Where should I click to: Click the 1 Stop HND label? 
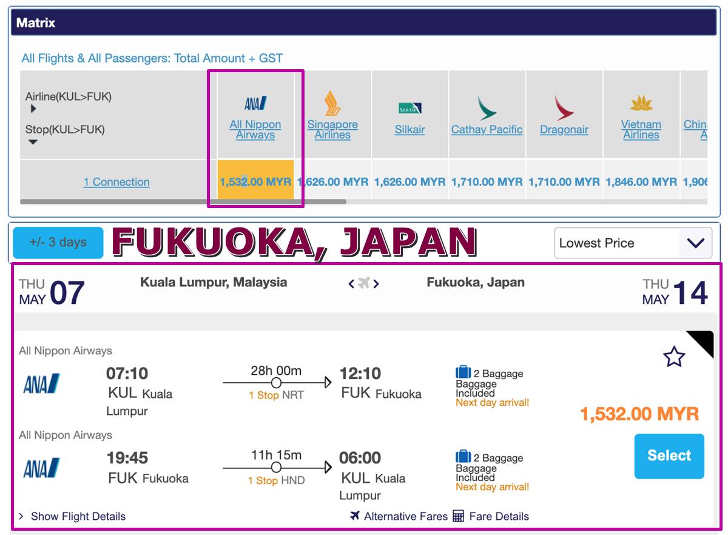tap(276, 480)
